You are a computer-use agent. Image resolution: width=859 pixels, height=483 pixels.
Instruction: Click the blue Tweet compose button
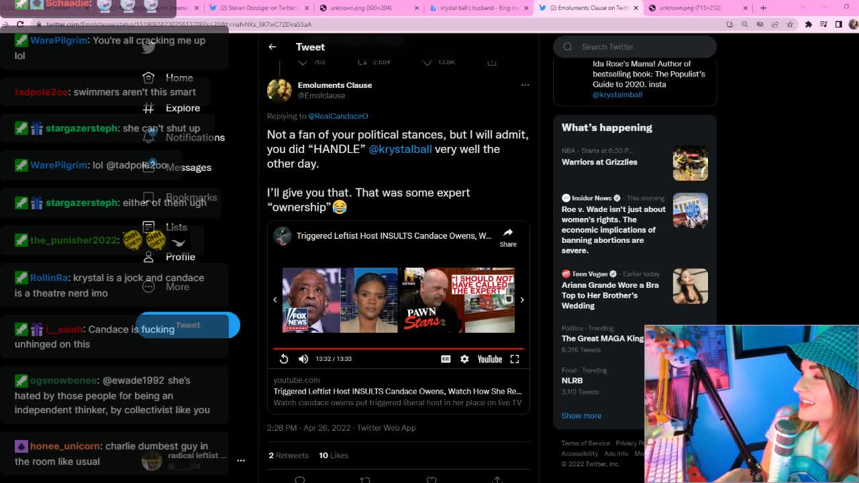pyautogui.click(x=188, y=325)
